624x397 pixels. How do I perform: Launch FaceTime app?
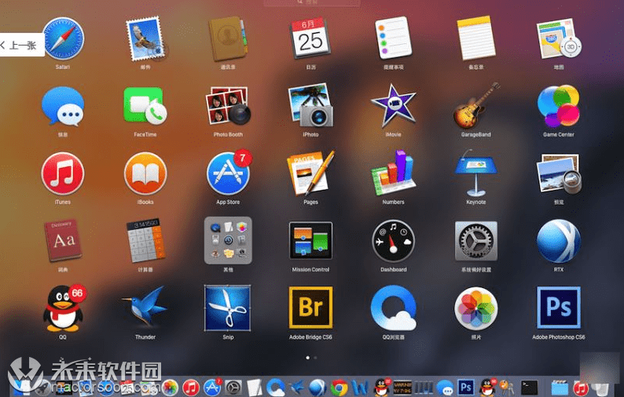tap(145, 106)
